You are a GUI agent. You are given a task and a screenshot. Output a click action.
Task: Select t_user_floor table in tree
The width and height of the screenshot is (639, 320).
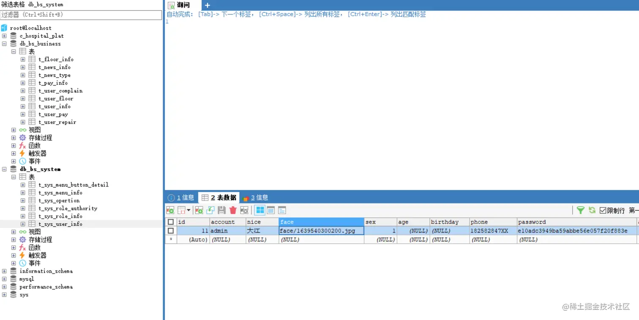click(x=56, y=98)
